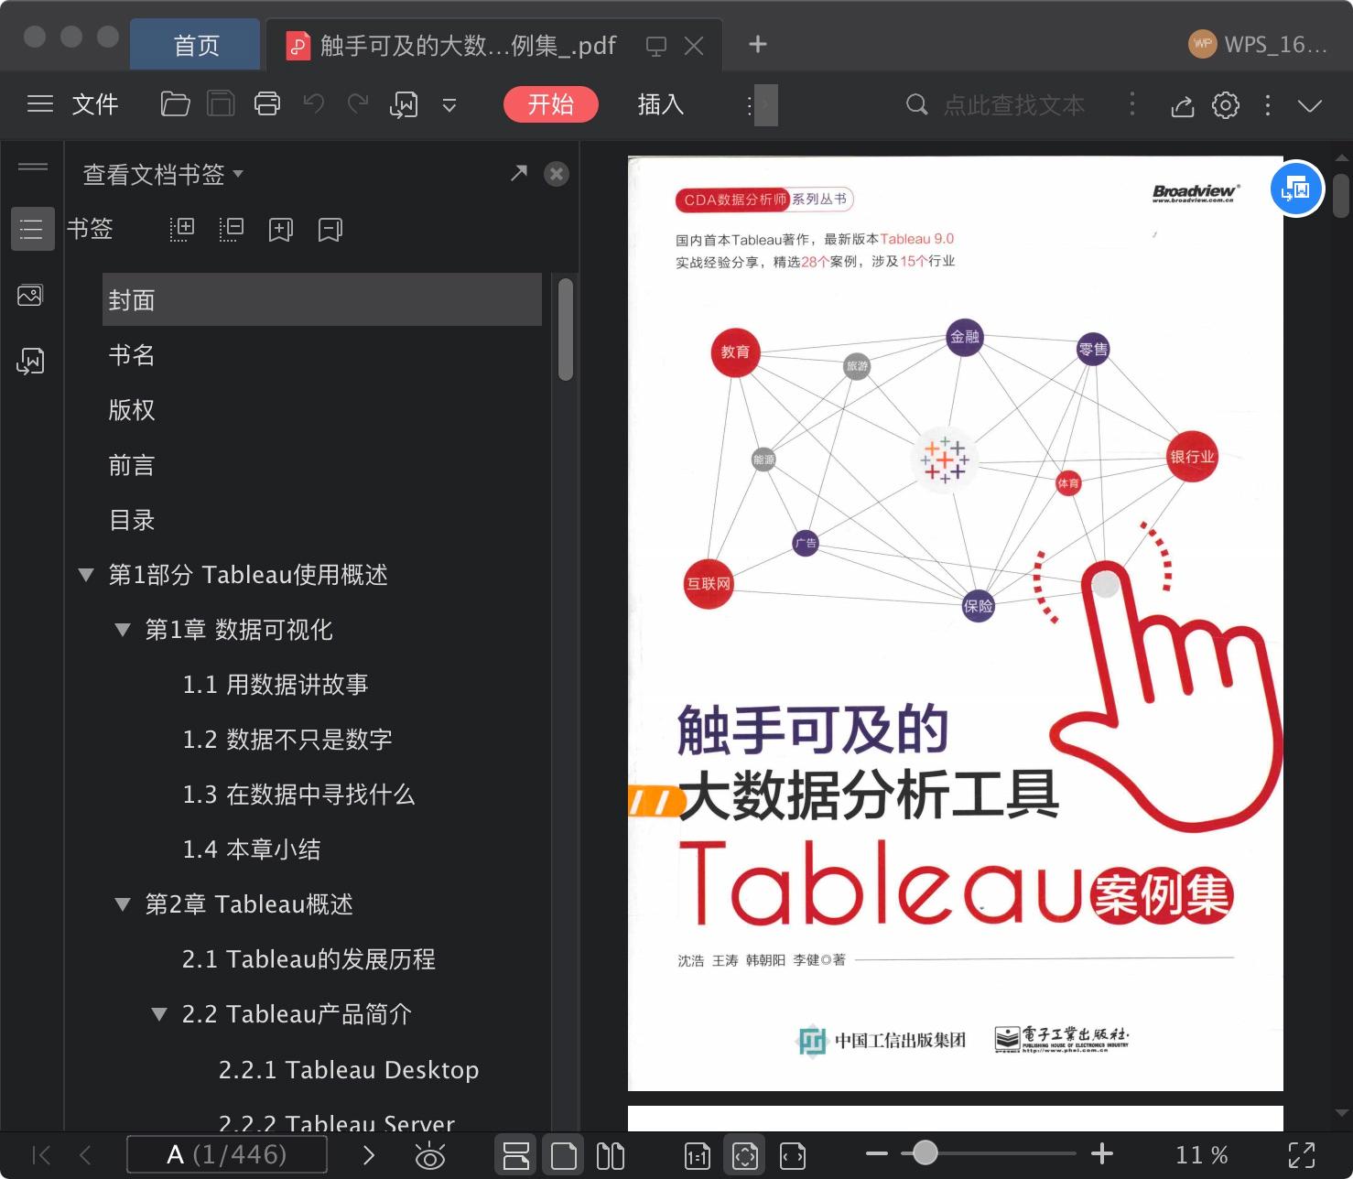Go to previous page arrow
The width and height of the screenshot is (1353, 1179).
[x=85, y=1155]
